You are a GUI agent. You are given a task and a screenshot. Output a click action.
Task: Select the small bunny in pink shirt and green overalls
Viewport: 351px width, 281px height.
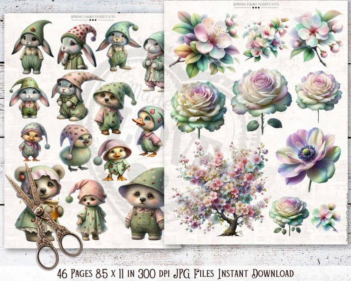tap(29, 98)
